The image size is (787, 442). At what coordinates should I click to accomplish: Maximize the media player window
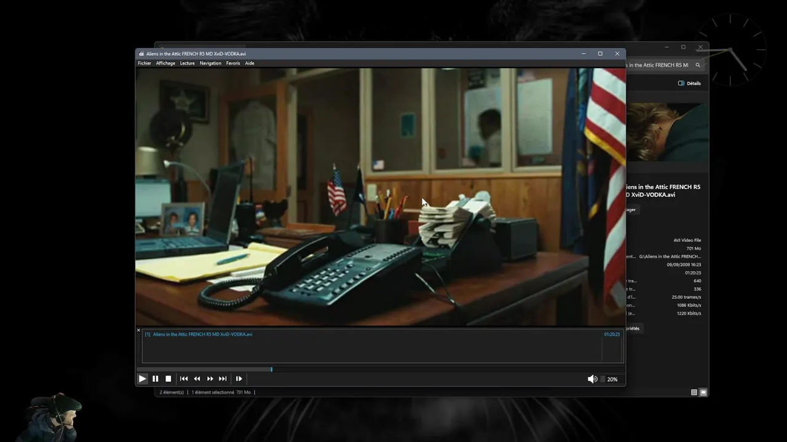pyautogui.click(x=600, y=54)
